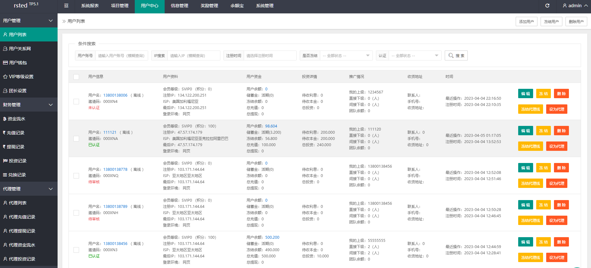Viewport: 591px width, 268px height.
Task: Switch to 系统报表 top menu tab
Action: [x=90, y=6]
